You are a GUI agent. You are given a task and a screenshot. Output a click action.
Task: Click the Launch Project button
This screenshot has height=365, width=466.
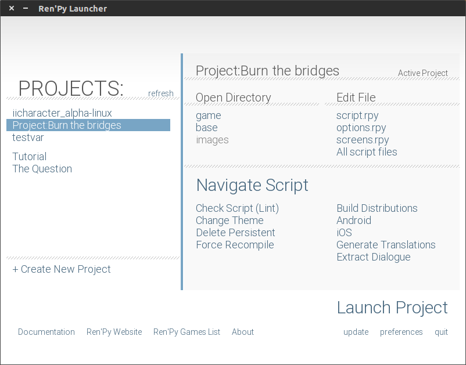point(392,308)
